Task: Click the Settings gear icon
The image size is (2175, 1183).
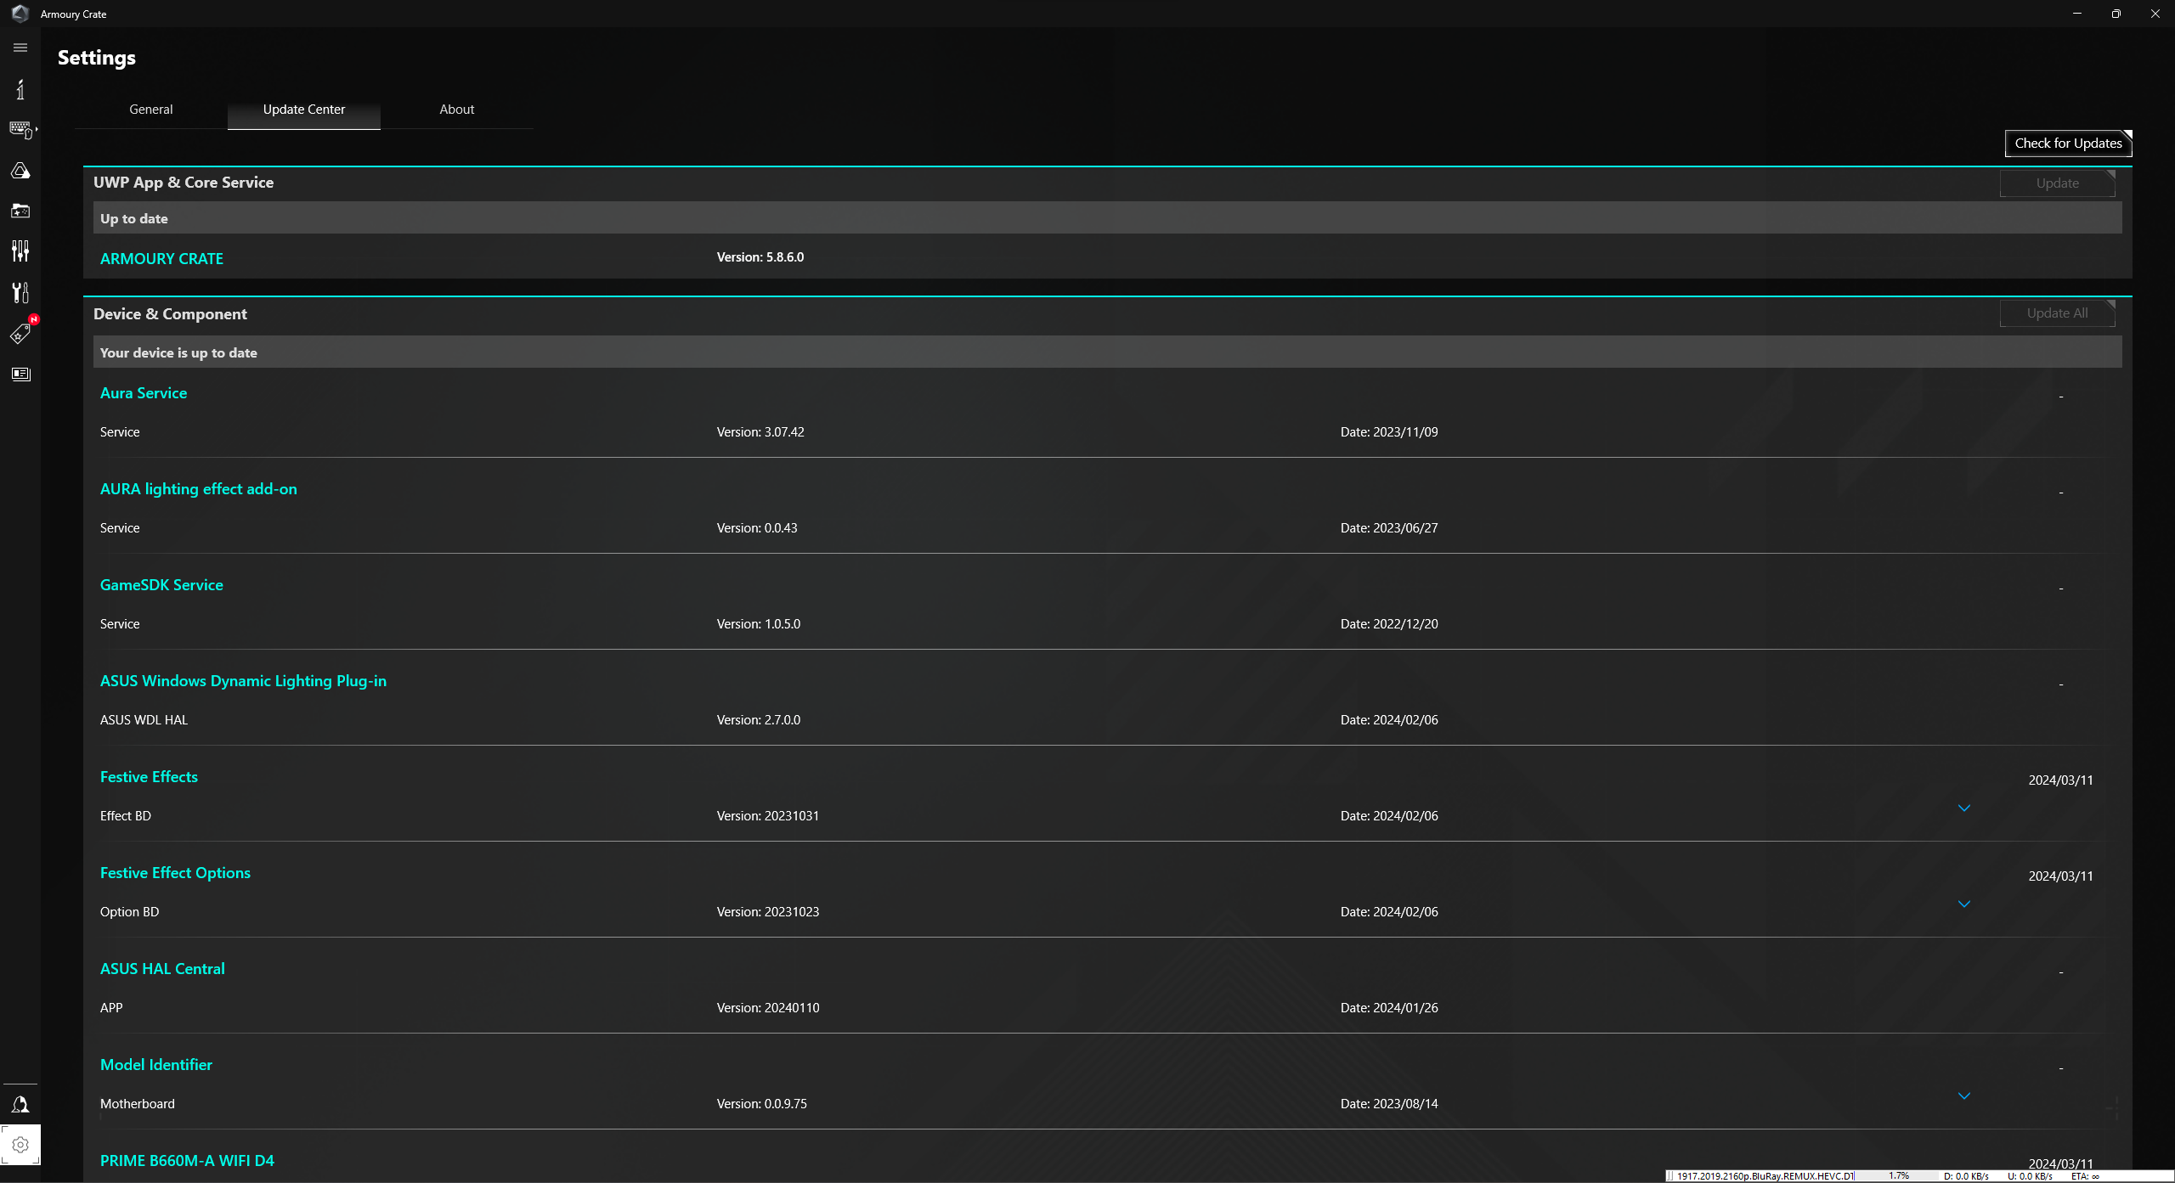Action: pos(20,1145)
